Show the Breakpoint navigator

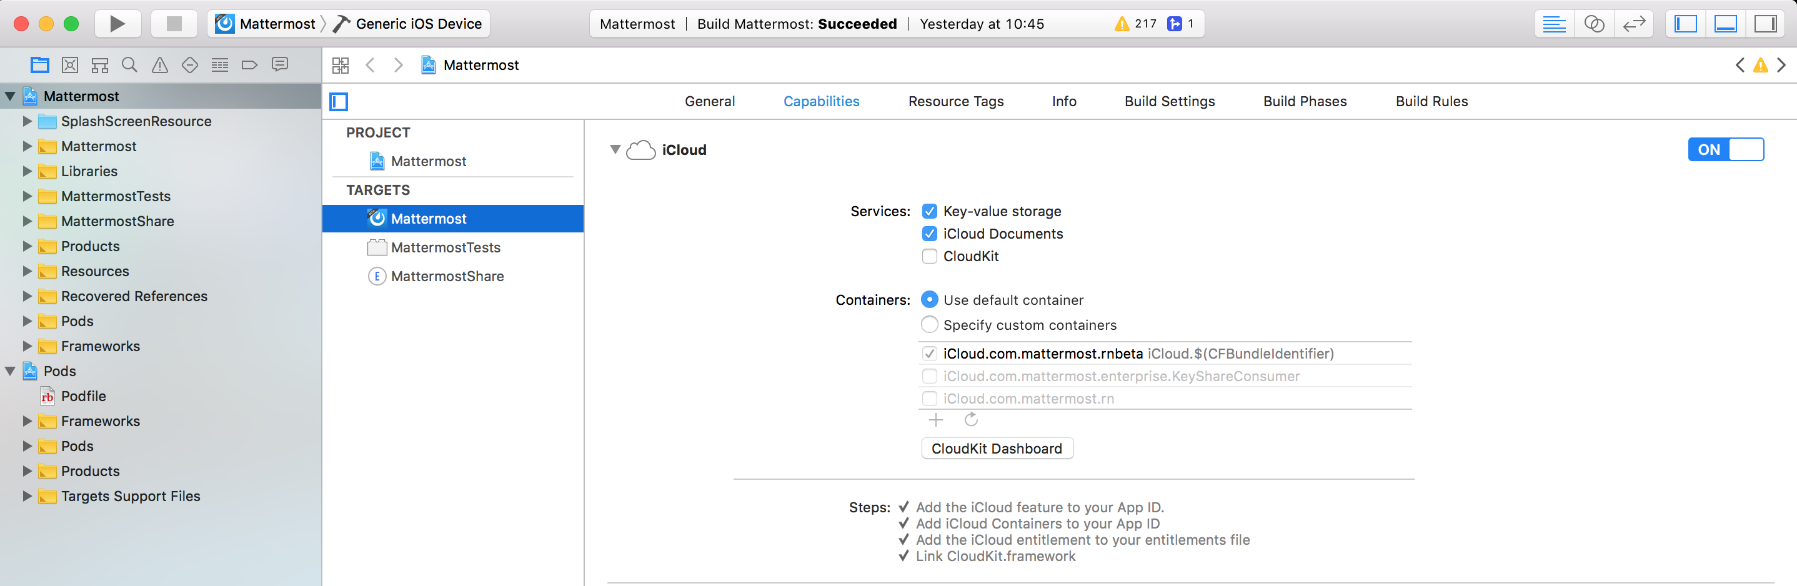(x=249, y=65)
